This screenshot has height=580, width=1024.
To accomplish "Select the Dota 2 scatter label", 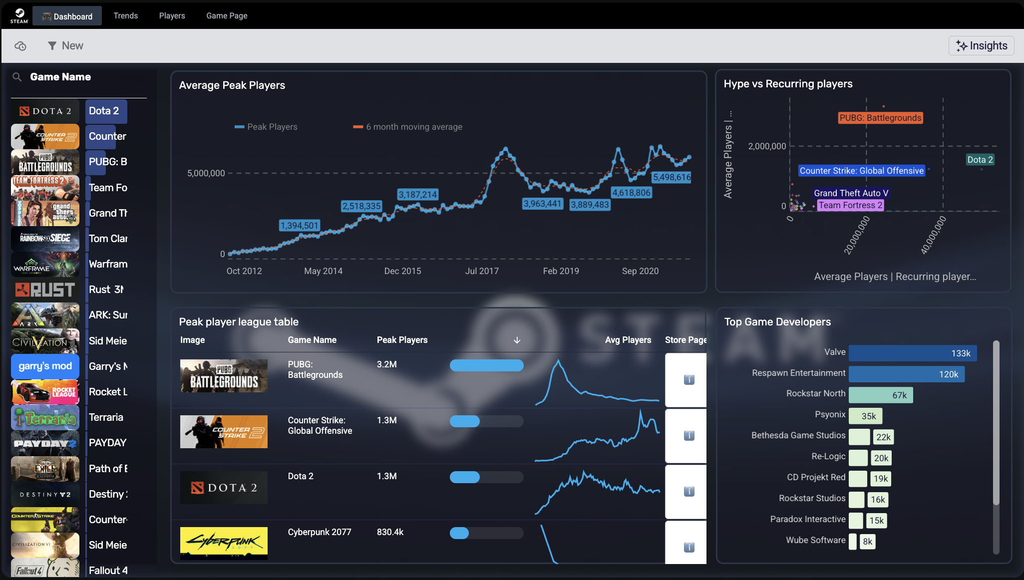I will [980, 160].
